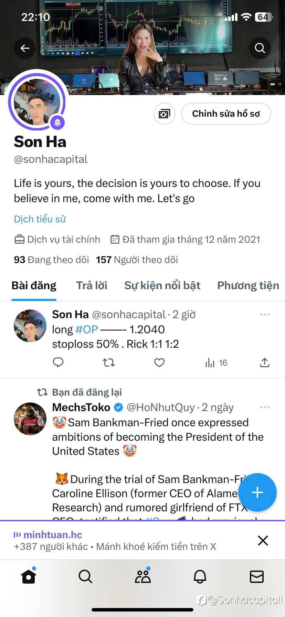Repost the long #OP post
Viewport: 285px width, 617px height.
(x=109, y=362)
